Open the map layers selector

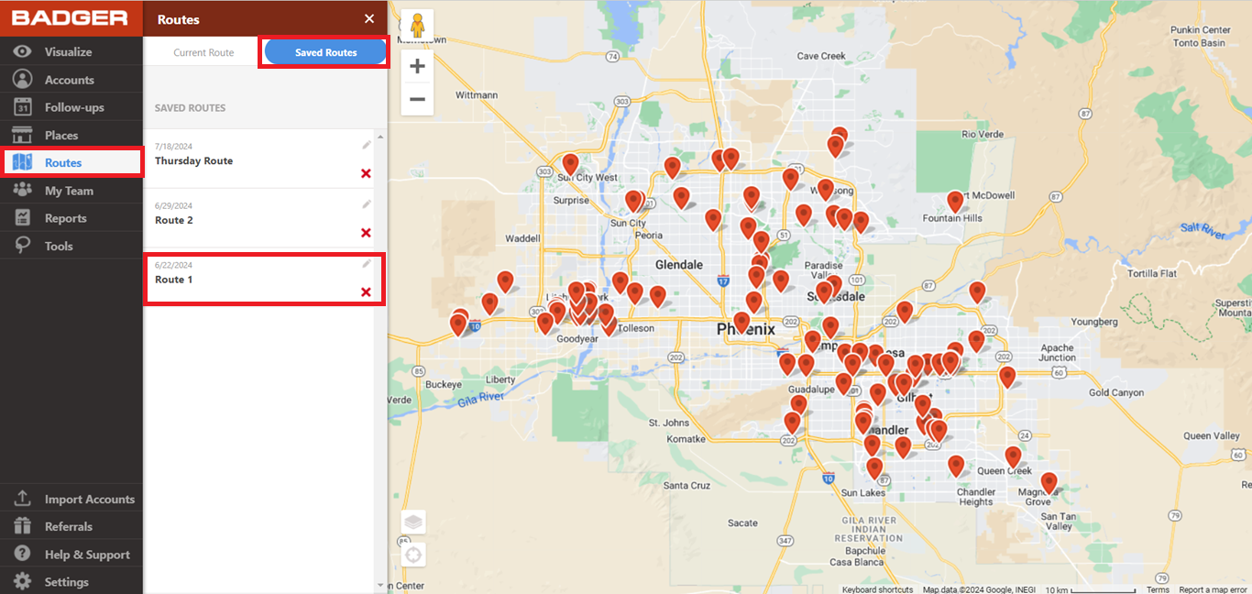(412, 521)
